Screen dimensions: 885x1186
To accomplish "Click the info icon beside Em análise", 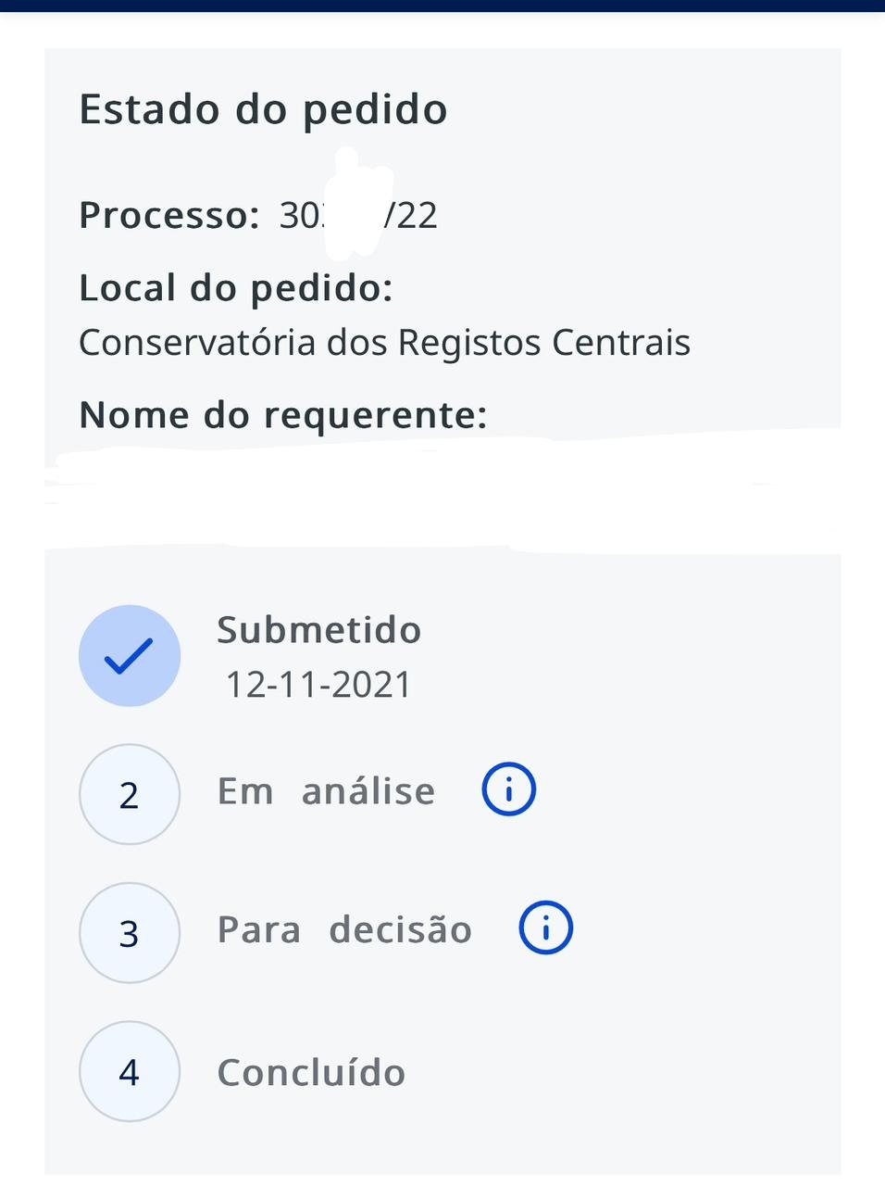I will 509,789.
